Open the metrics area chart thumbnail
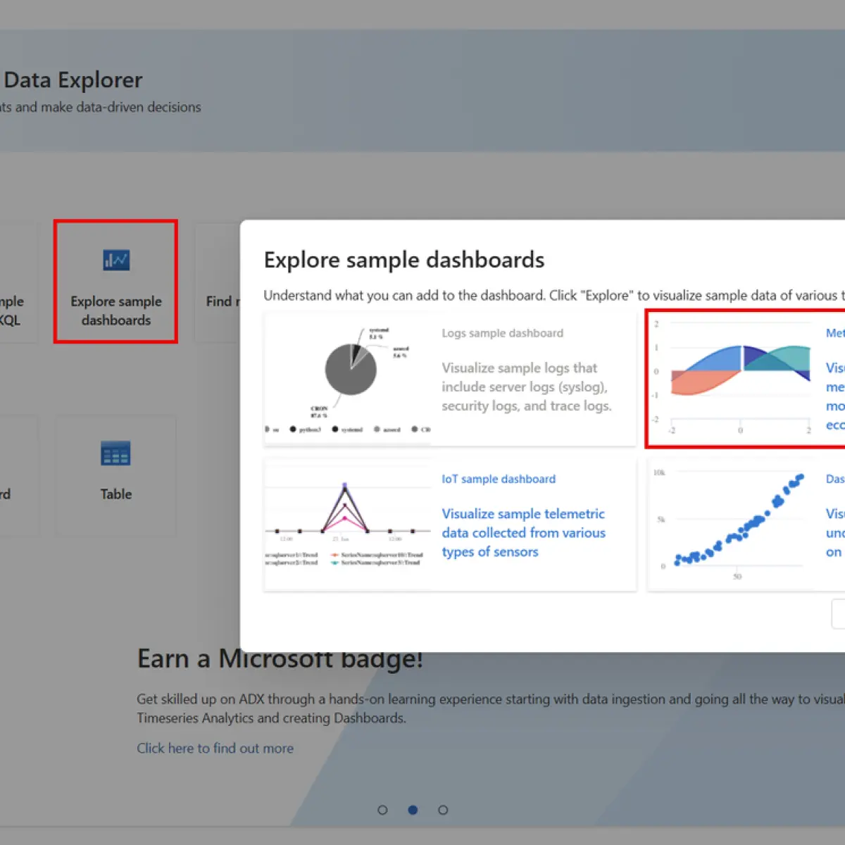 [x=732, y=379]
